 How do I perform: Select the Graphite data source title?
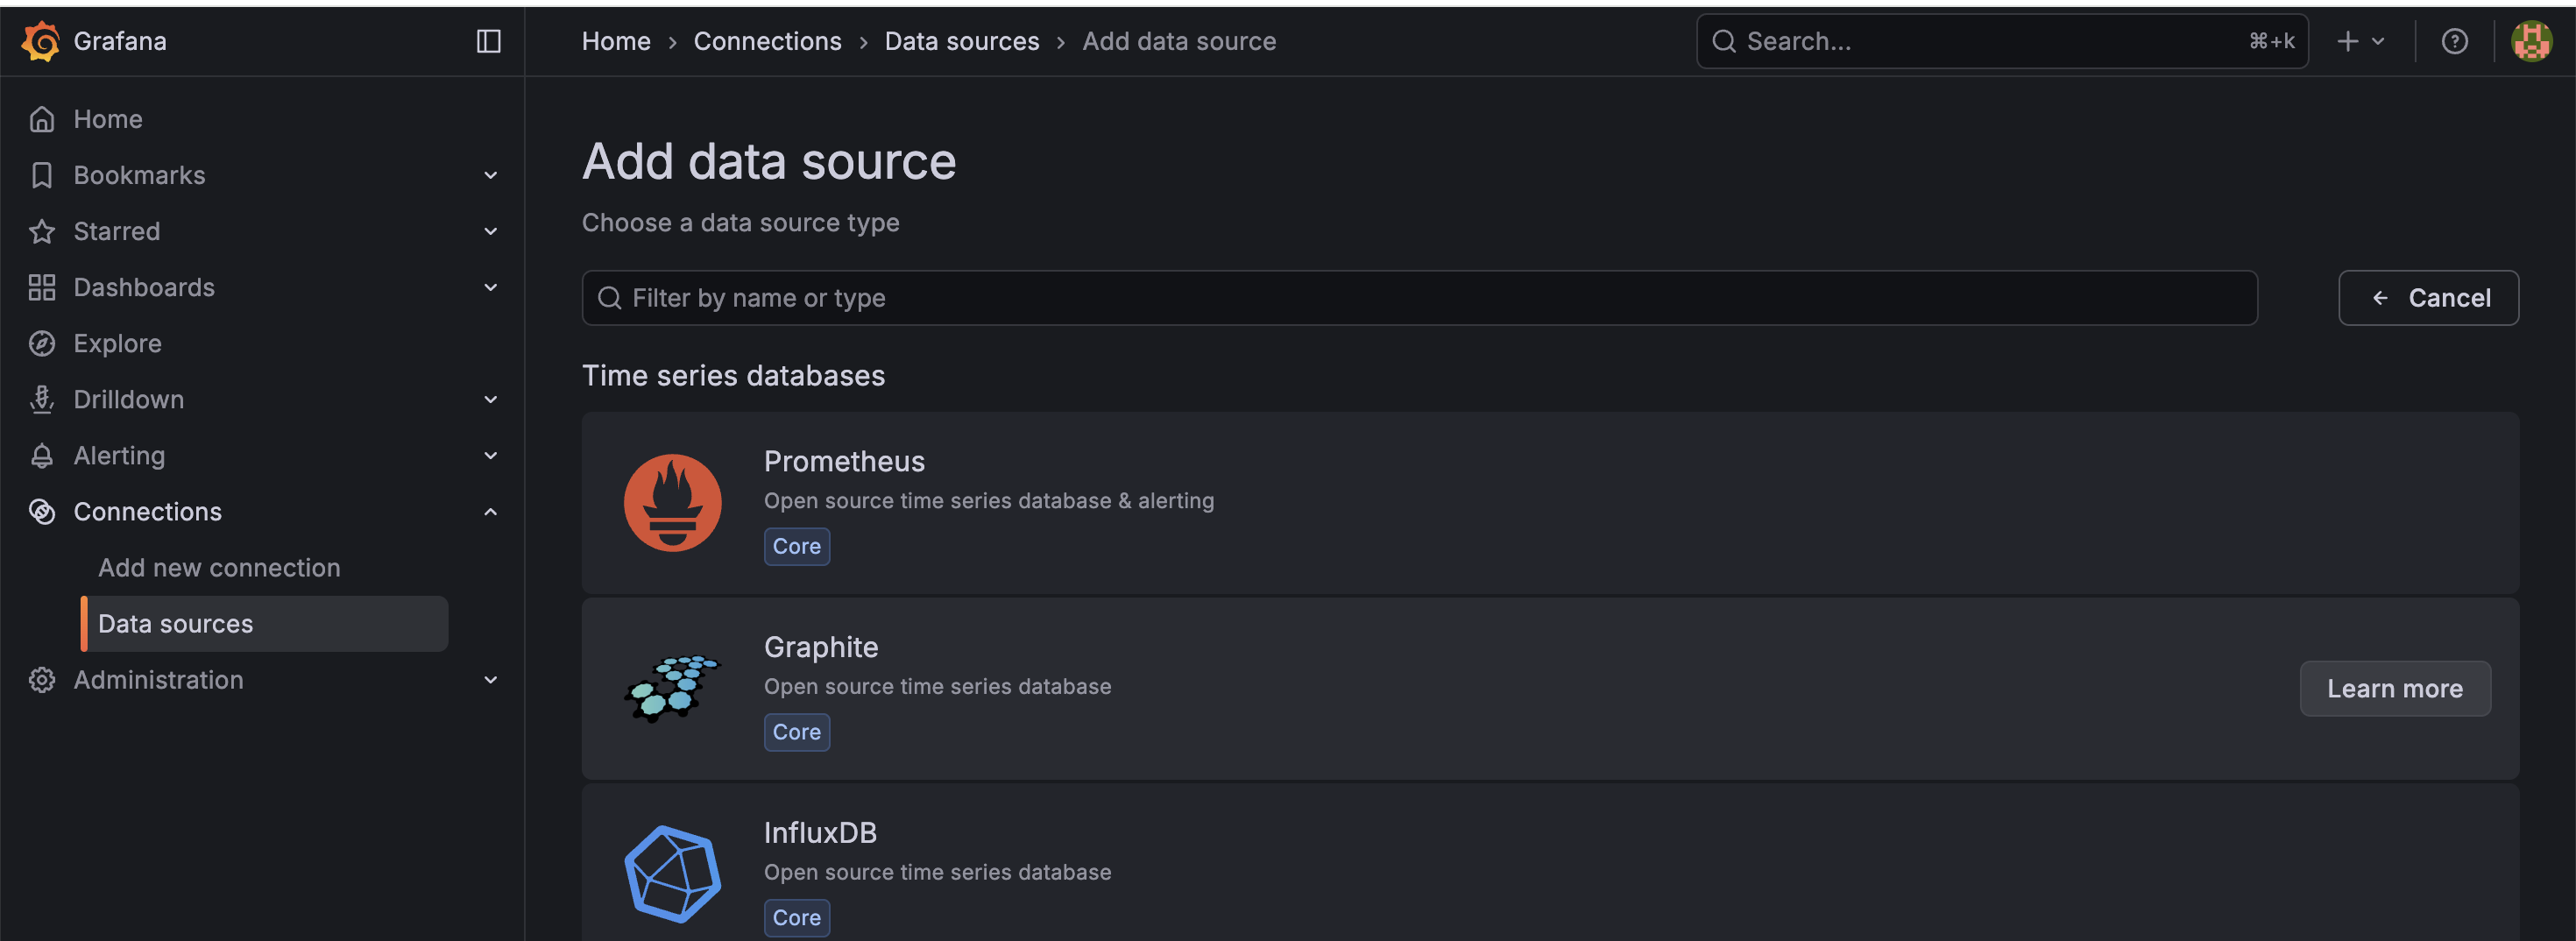point(820,647)
